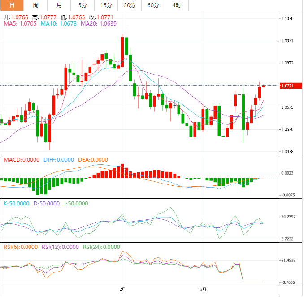Screen dimensions: 304x299
Task: Switch to the 4时 four-hour tab
Action: (176, 5)
